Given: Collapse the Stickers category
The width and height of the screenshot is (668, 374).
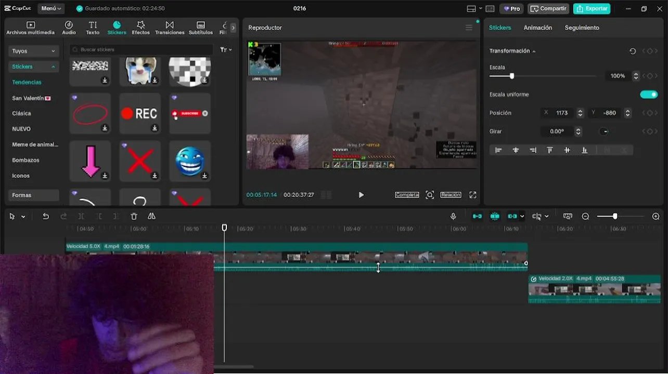Looking at the screenshot, I should [33, 66].
